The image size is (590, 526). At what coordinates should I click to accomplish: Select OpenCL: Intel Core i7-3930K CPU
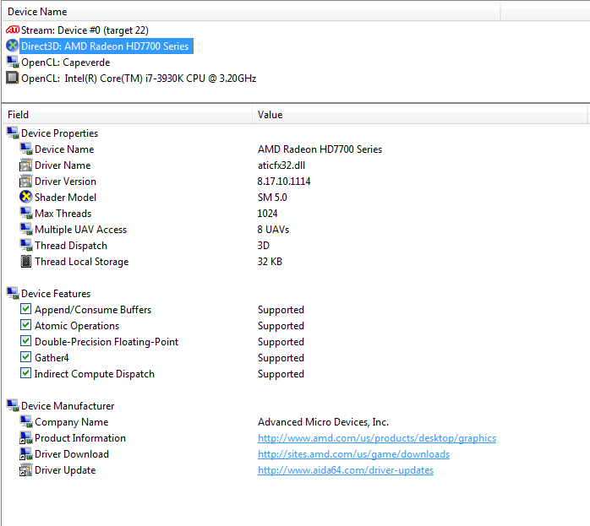pyautogui.click(x=139, y=79)
